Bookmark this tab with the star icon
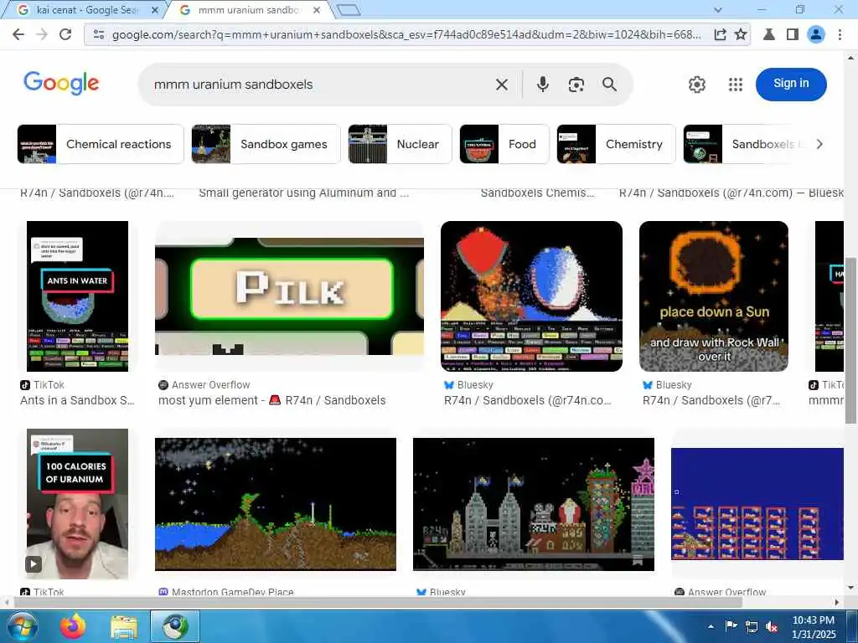 pos(741,34)
